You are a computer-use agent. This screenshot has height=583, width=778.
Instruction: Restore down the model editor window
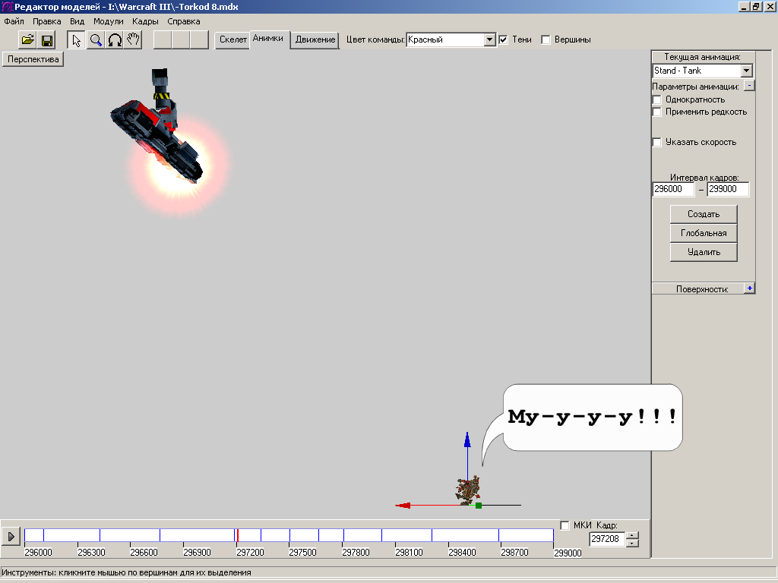point(756,7)
